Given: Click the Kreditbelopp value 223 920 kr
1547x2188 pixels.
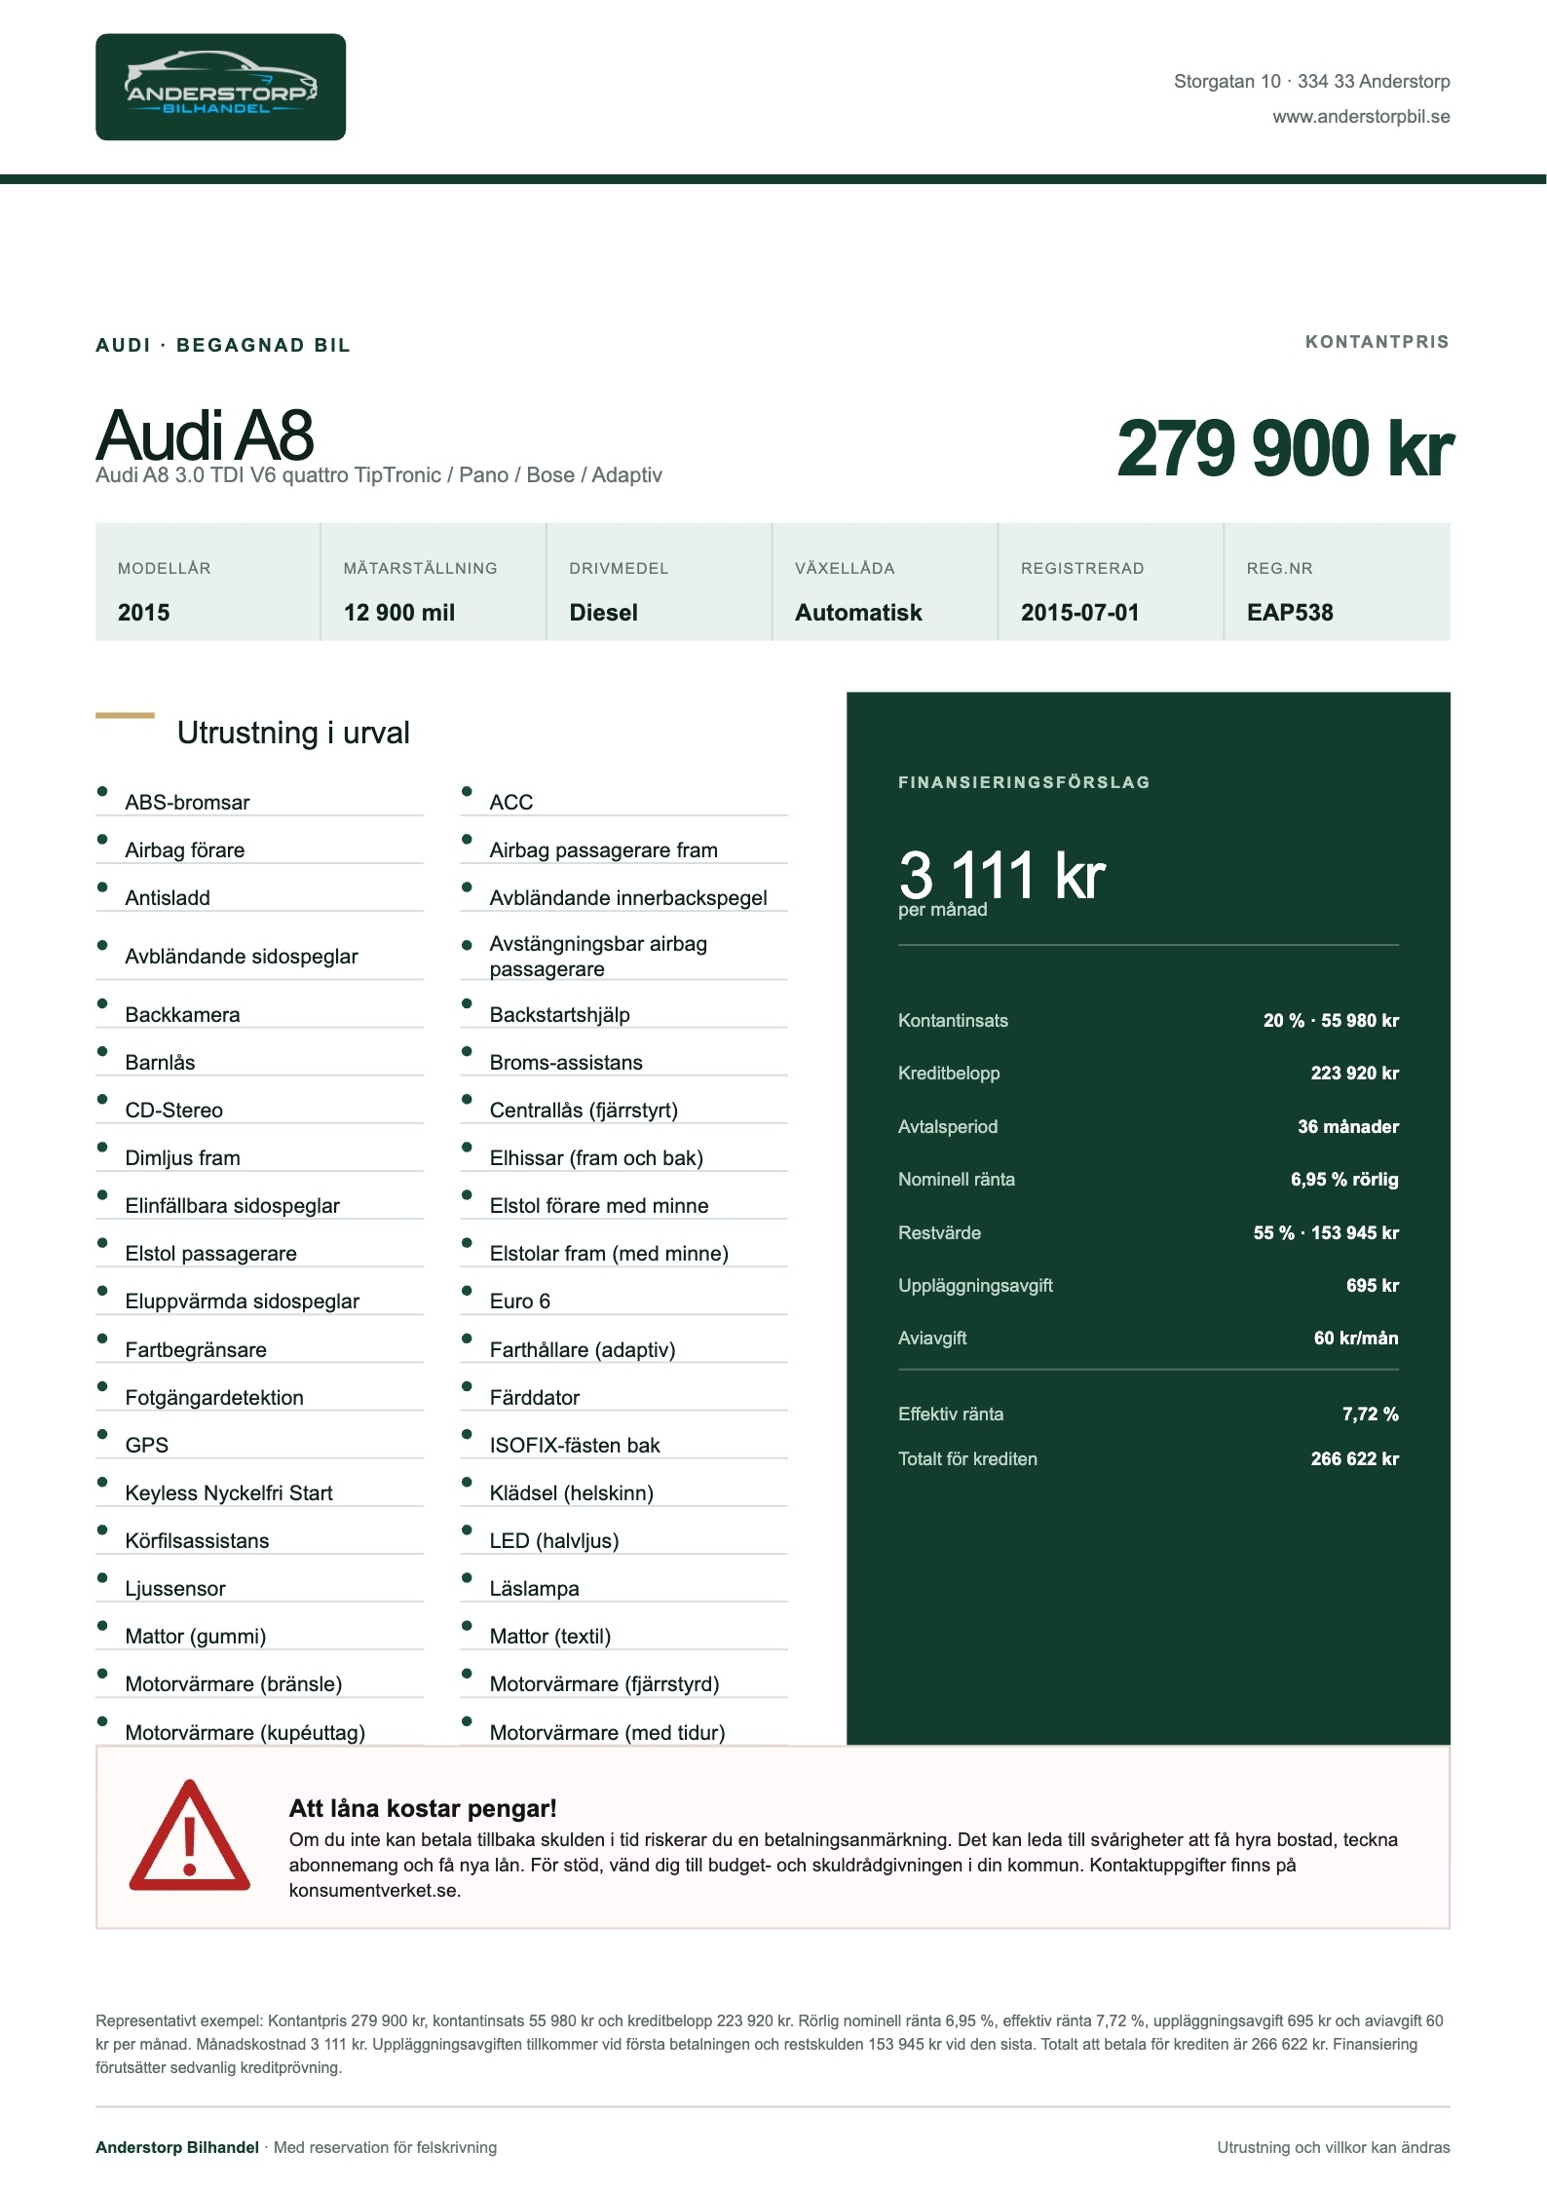Looking at the screenshot, I should tap(1354, 1074).
